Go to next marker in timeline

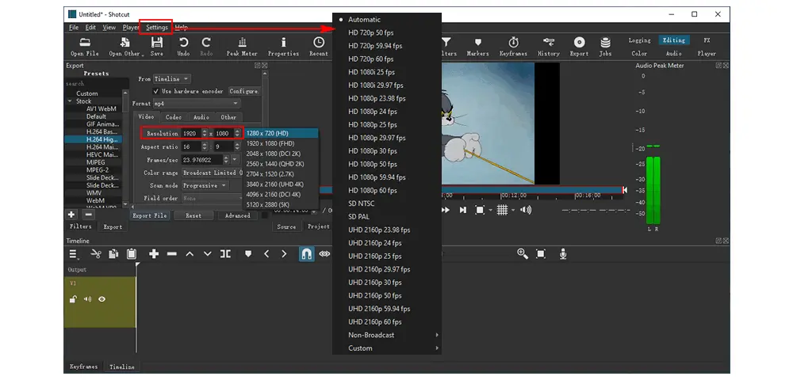284,254
